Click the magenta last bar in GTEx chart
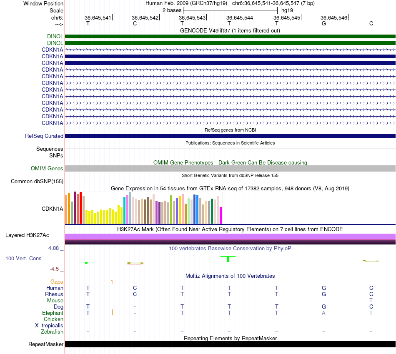This screenshot has width=396, height=354. click(x=221, y=215)
